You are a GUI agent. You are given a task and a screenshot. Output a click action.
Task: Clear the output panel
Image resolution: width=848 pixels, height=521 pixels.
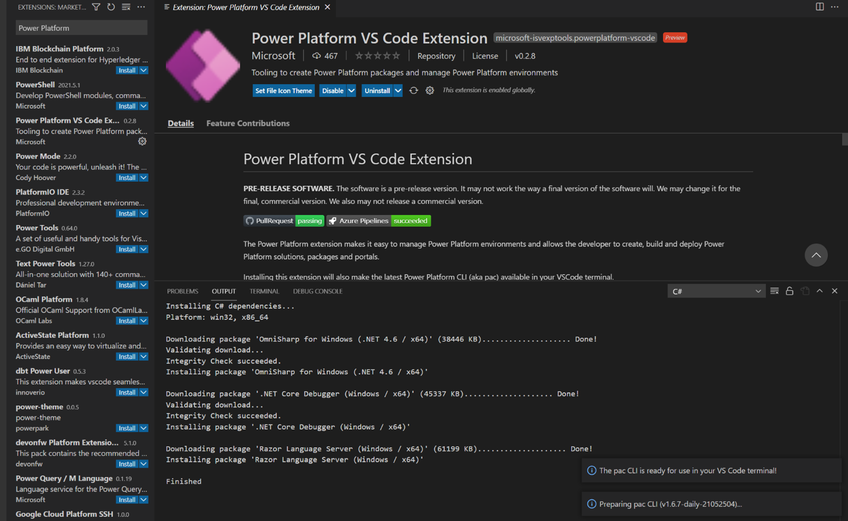tap(774, 291)
